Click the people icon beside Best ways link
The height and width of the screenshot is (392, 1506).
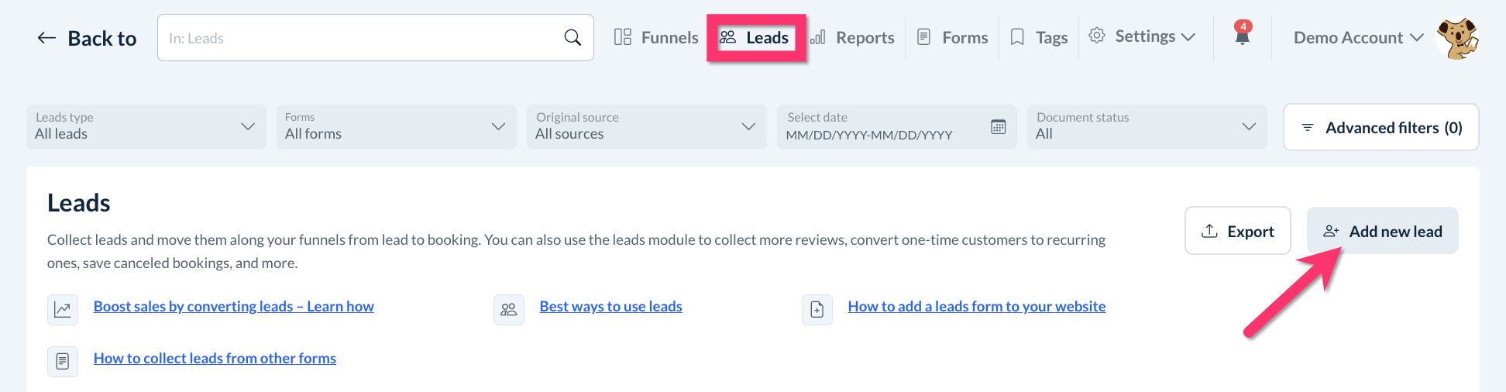(509, 310)
